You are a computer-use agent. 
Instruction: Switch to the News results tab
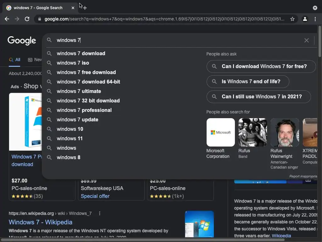click(x=35, y=60)
